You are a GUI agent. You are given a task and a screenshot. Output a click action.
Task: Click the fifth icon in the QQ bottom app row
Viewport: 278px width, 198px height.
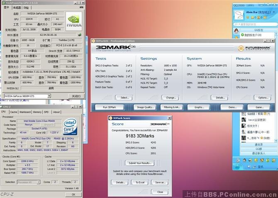pos(262,160)
